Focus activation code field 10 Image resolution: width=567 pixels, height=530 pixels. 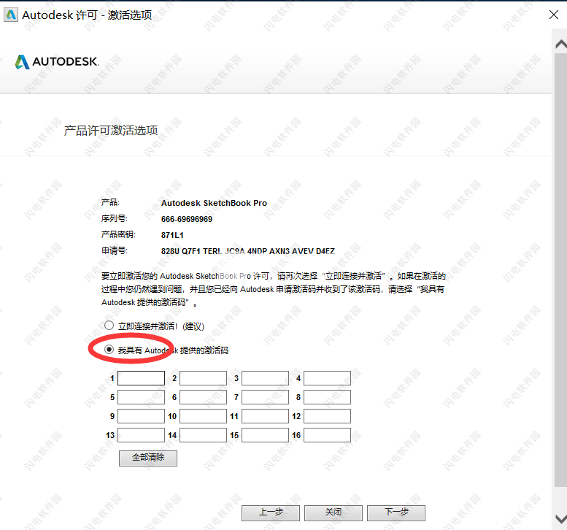203,416
